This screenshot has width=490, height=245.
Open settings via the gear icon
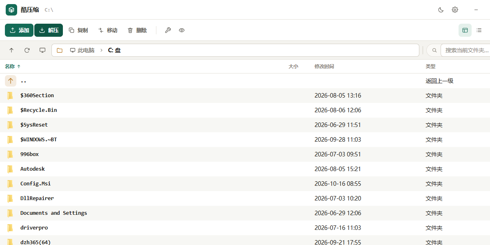(455, 10)
